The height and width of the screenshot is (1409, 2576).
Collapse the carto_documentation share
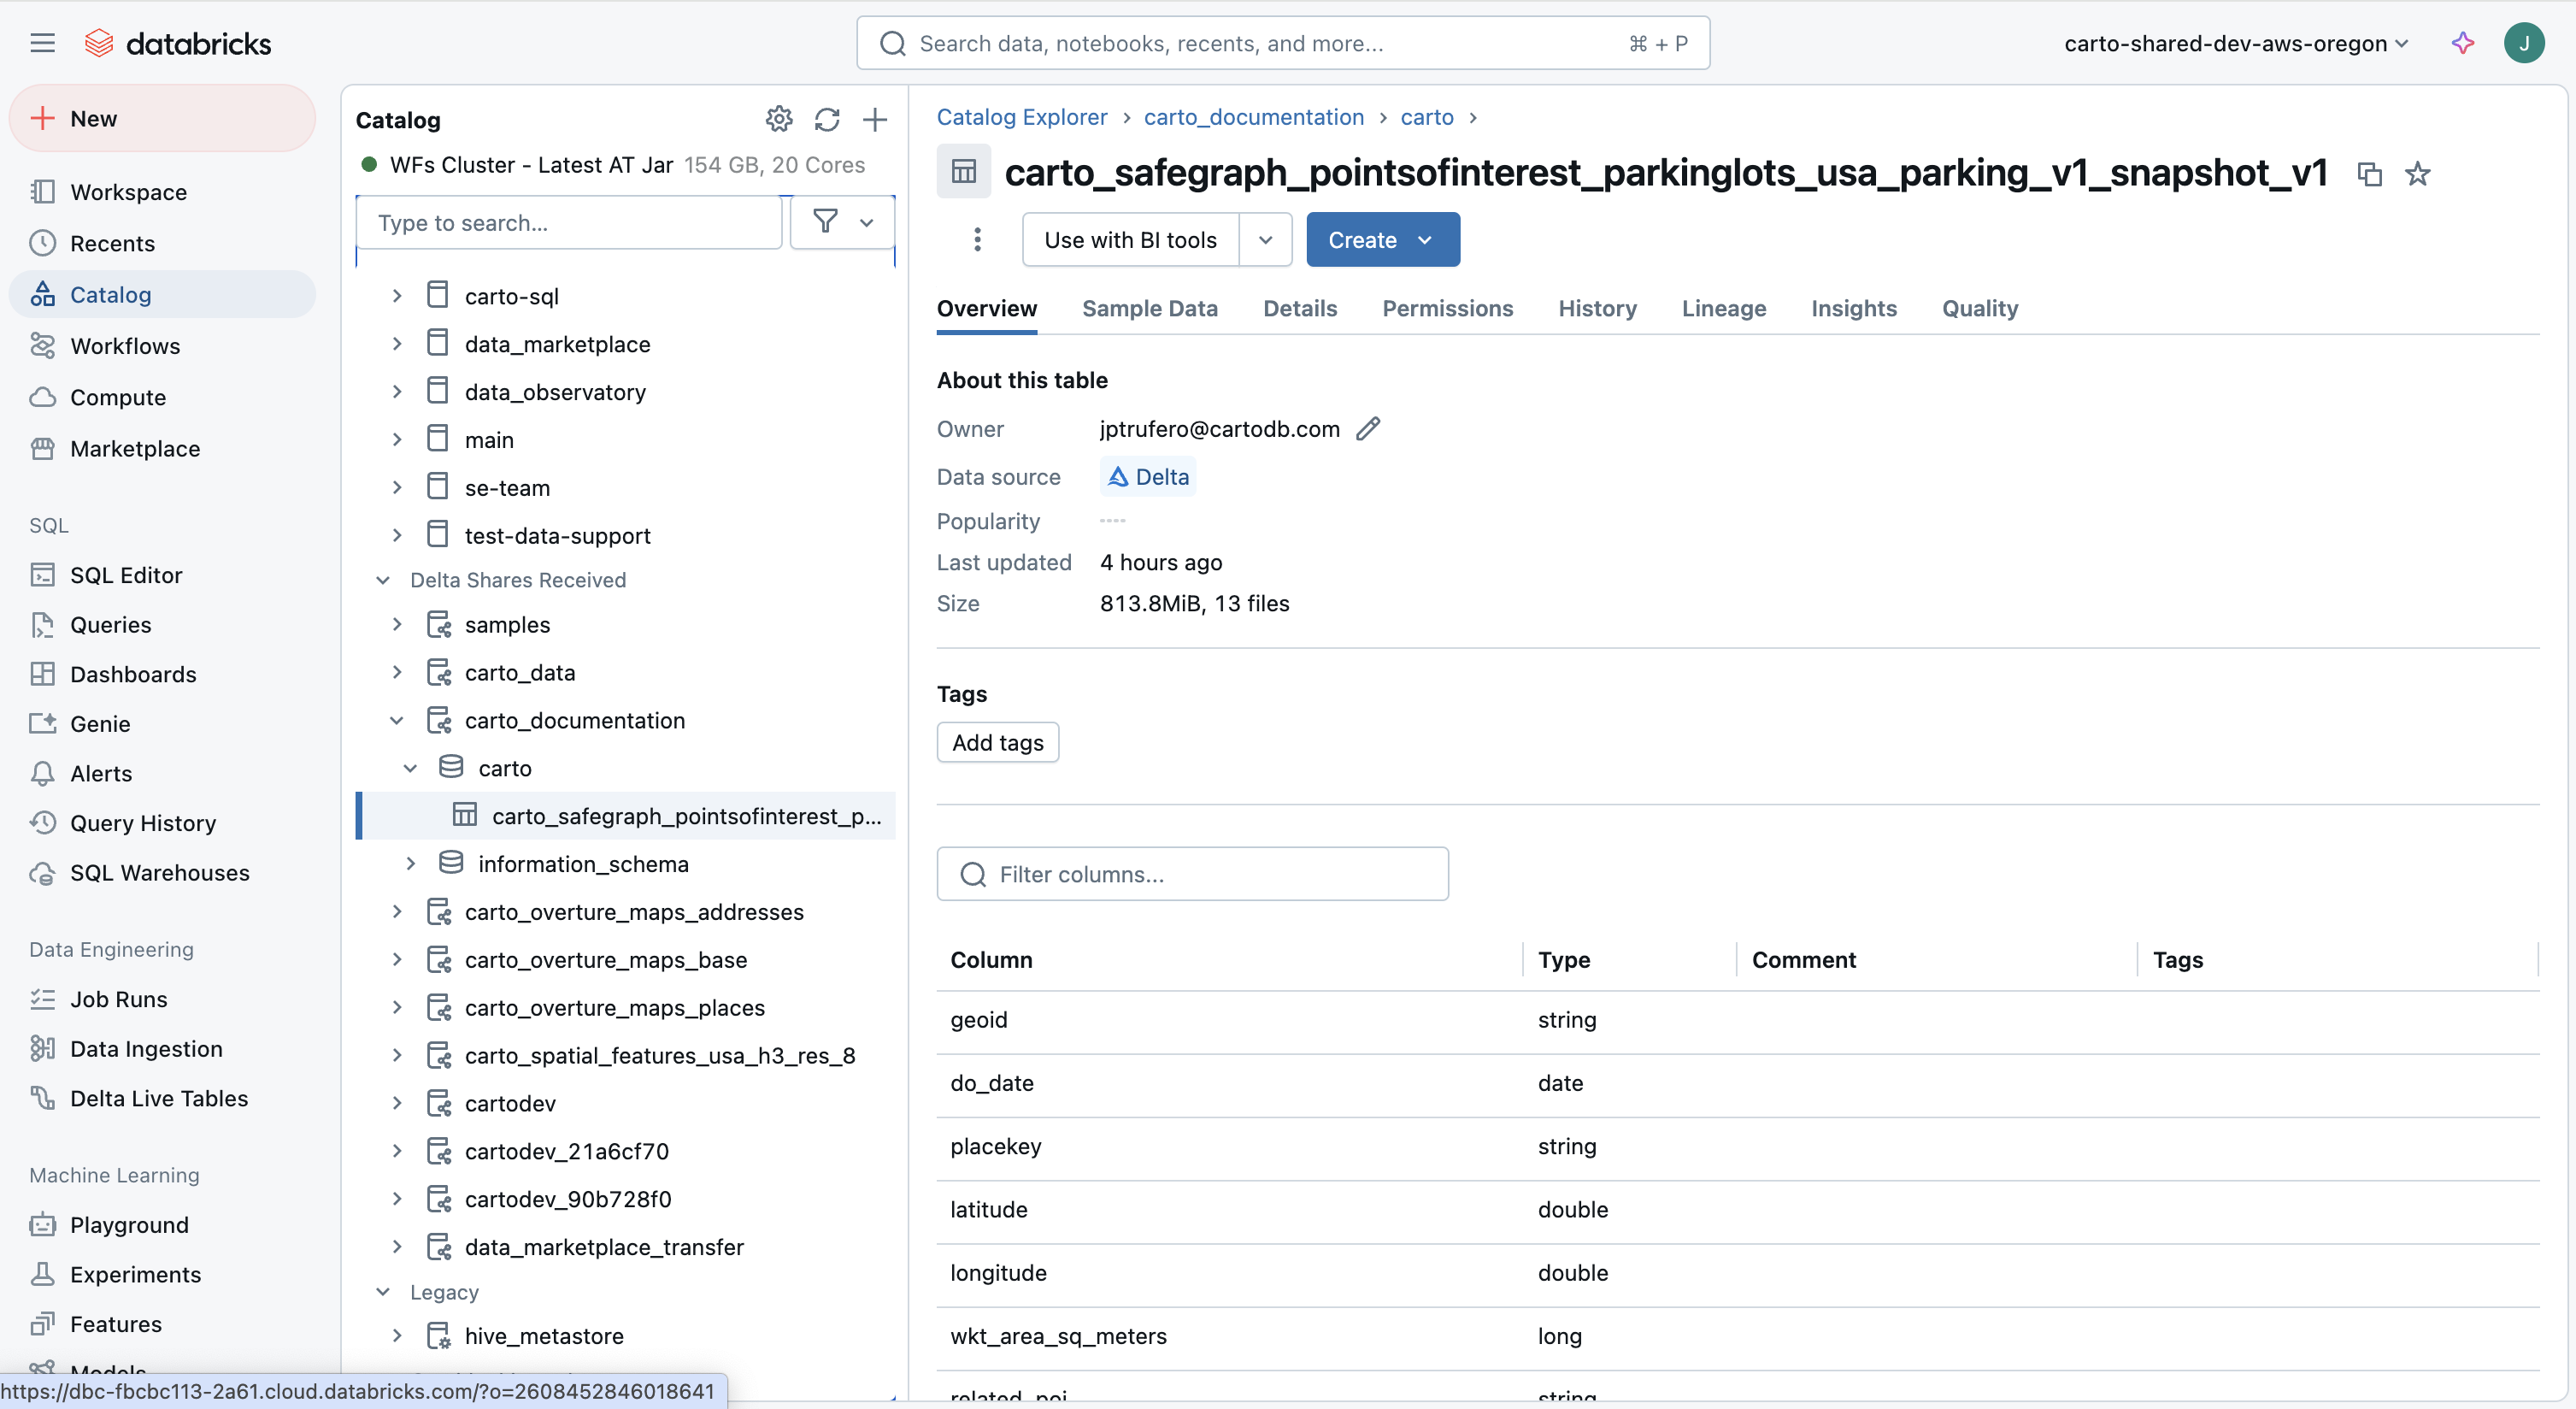[397, 720]
